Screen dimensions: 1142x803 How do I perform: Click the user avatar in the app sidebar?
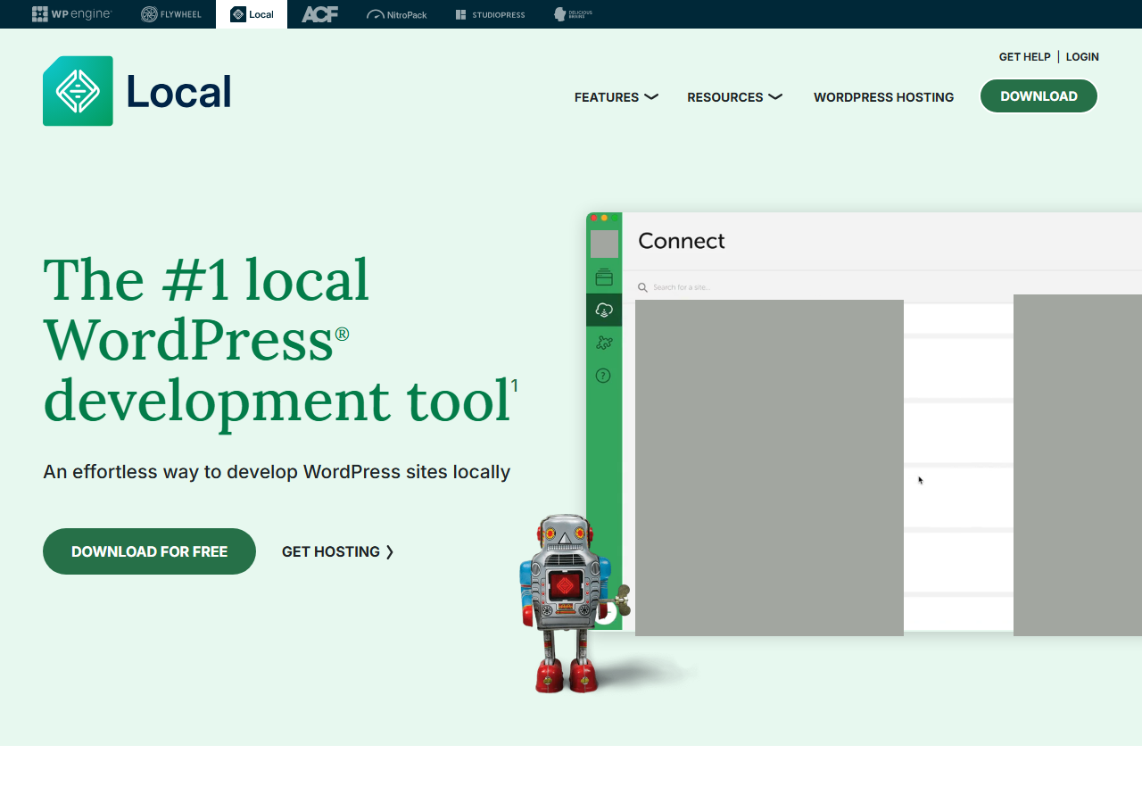tap(604, 244)
